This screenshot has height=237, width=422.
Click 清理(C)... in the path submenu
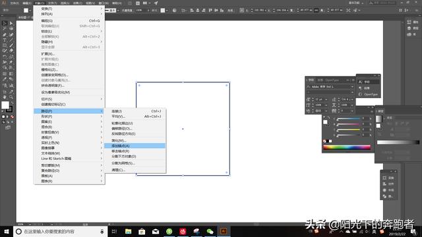tap(135, 170)
